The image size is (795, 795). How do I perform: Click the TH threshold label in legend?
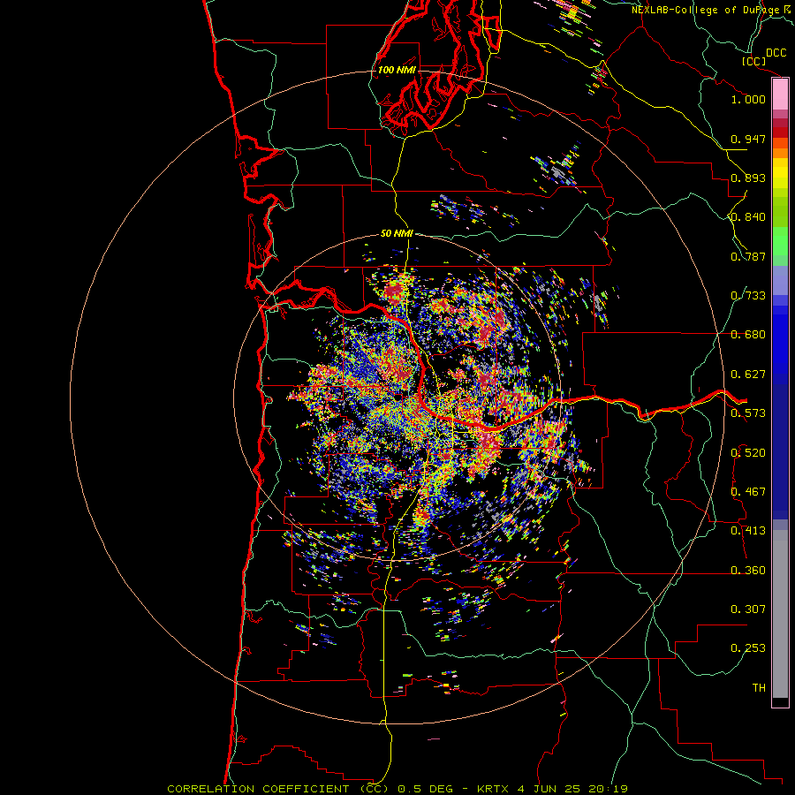tap(759, 688)
